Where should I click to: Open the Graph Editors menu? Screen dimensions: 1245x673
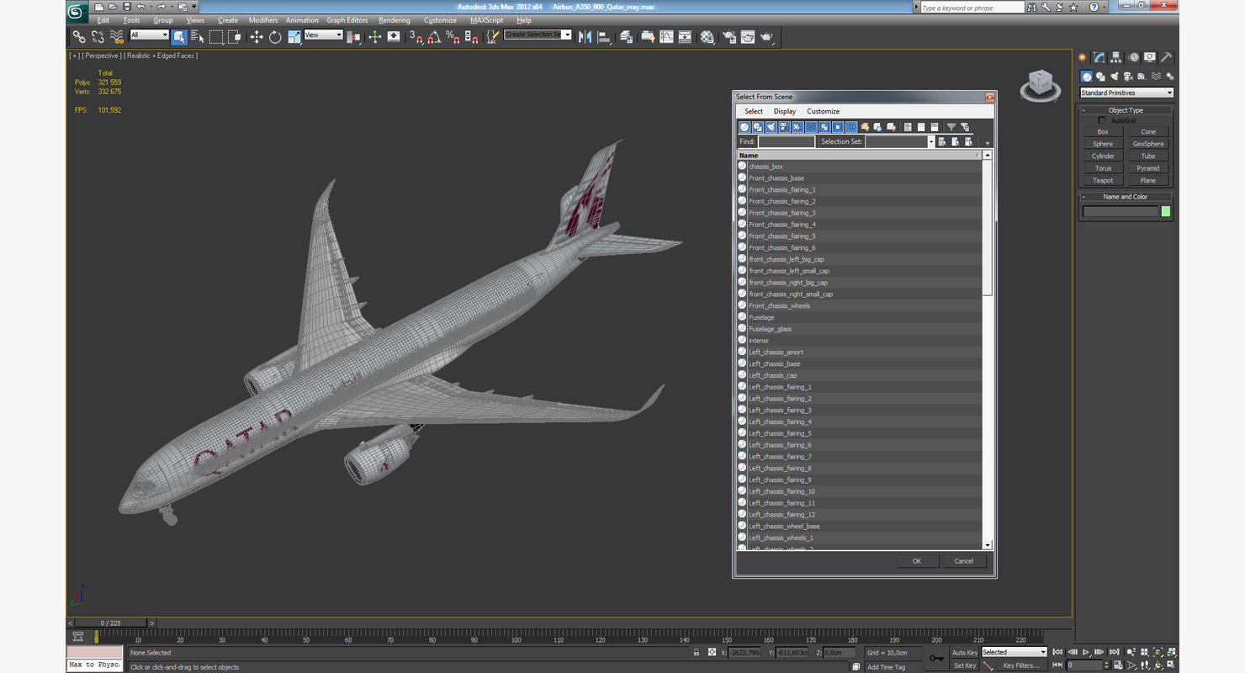347,20
